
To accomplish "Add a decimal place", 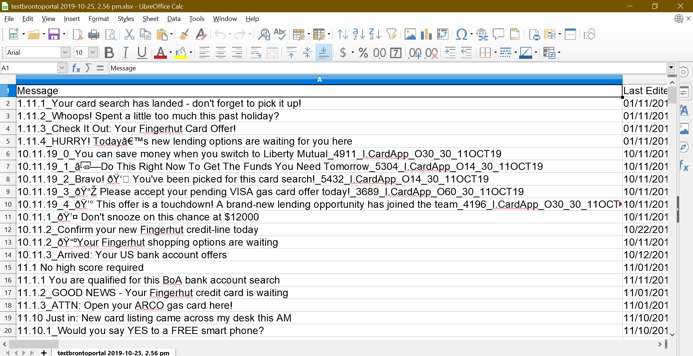I will point(415,53).
